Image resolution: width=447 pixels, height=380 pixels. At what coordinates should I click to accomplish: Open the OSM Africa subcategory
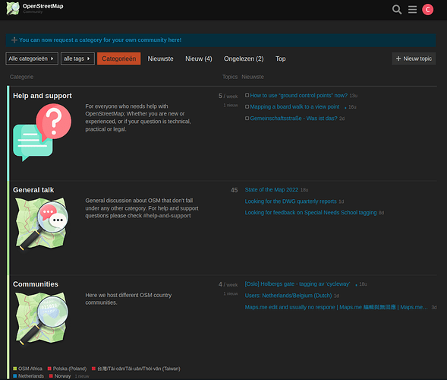coord(27,369)
